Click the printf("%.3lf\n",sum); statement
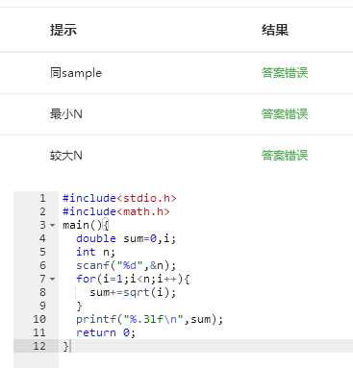Screen dimensions: 353x368 click(x=149, y=320)
